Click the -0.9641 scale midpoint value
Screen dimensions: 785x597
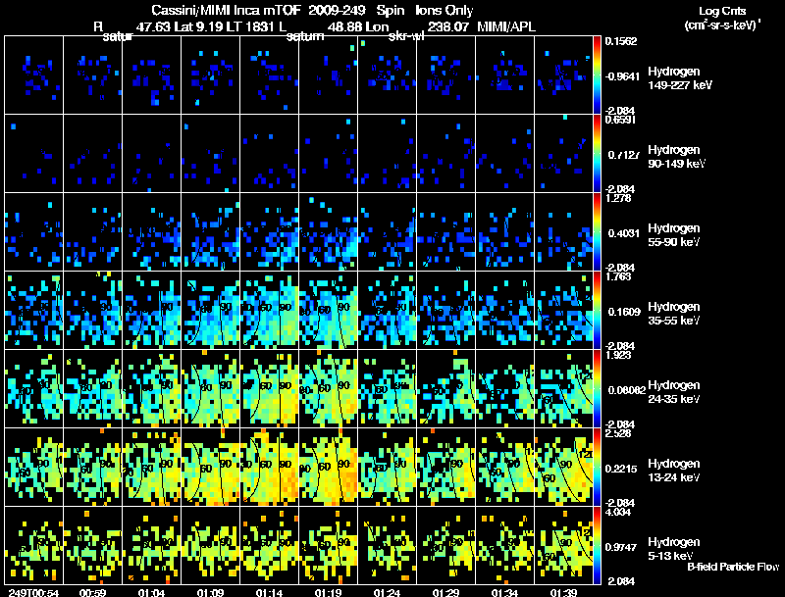[622, 76]
